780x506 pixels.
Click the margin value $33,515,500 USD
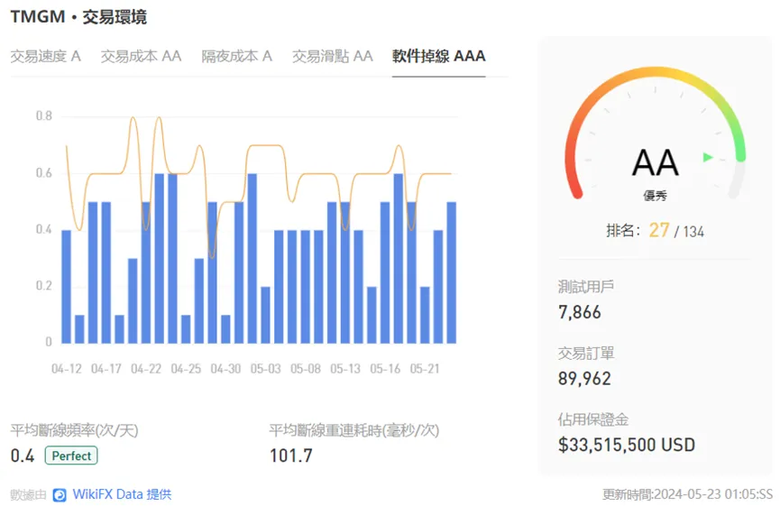[x=627, y=445]
